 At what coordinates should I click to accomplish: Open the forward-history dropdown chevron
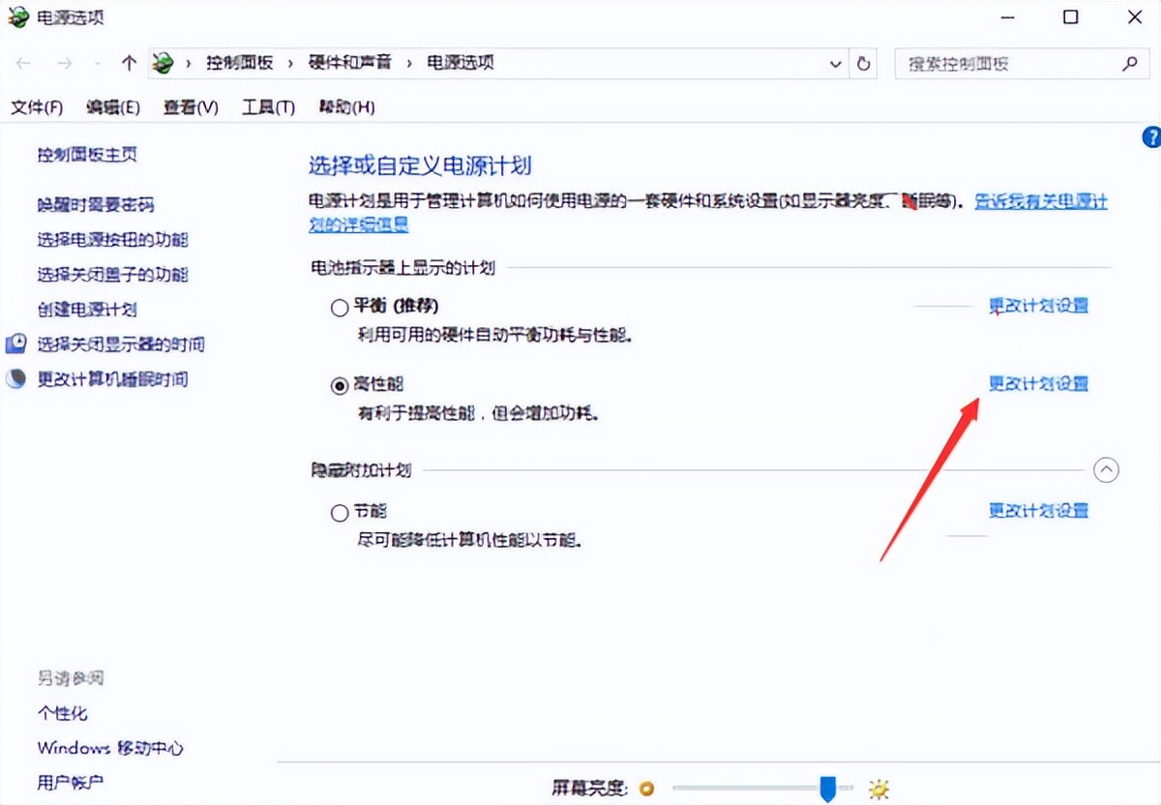point(97,64)
